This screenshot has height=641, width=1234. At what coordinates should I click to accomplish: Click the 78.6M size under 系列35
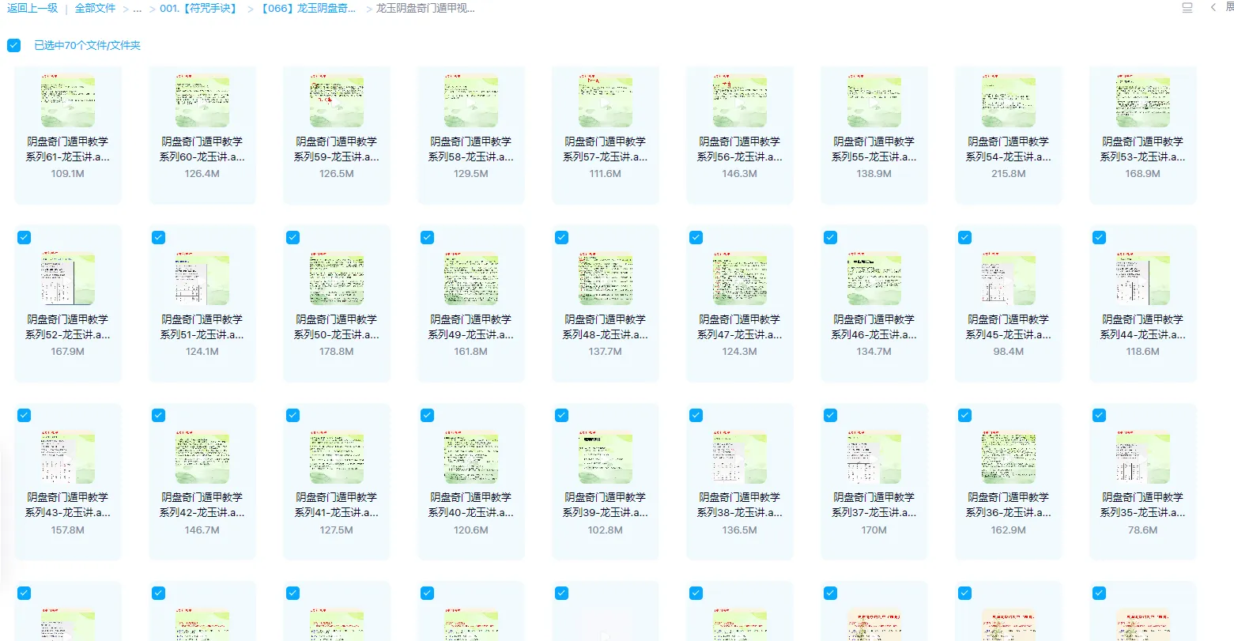pos(1143,530)
